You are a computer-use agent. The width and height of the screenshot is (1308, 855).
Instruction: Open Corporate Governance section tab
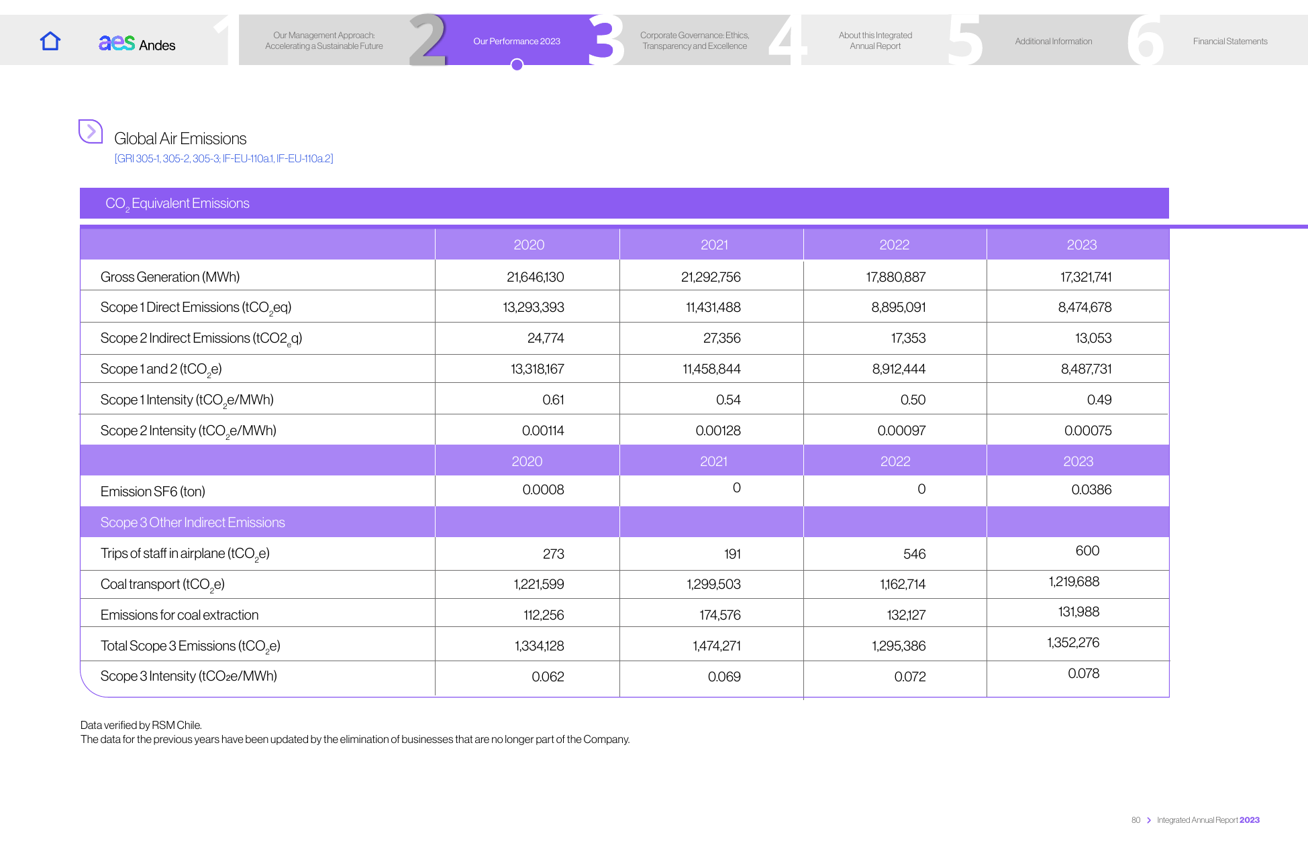click(695, 40)
